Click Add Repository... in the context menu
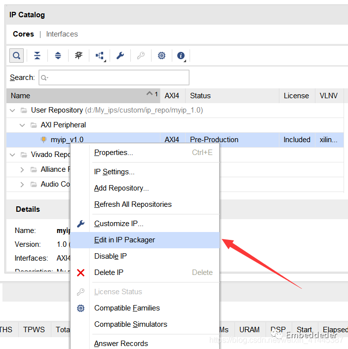This screenshot has width=348, height=349. [x=121, y=188]
